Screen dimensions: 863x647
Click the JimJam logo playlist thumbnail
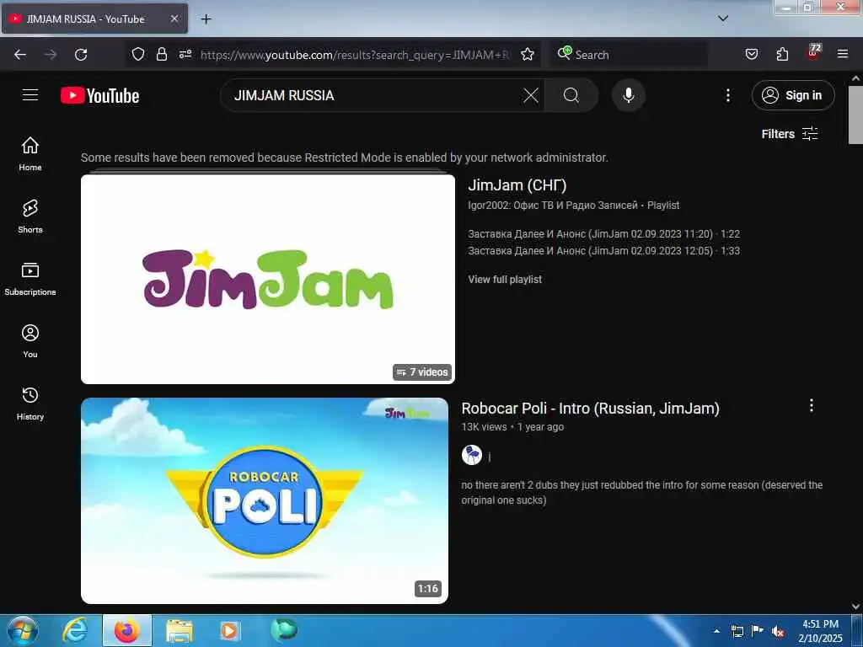(268, 279)
